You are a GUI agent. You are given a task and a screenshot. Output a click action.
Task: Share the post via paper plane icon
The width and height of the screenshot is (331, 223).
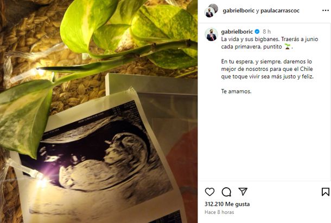[x=243, y=192]
